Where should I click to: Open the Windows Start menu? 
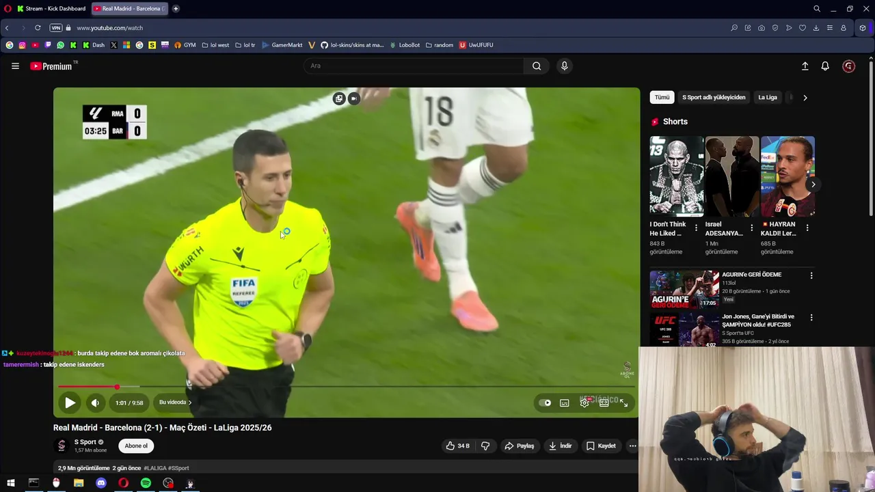pyautogui.click(x=11, y=483)
